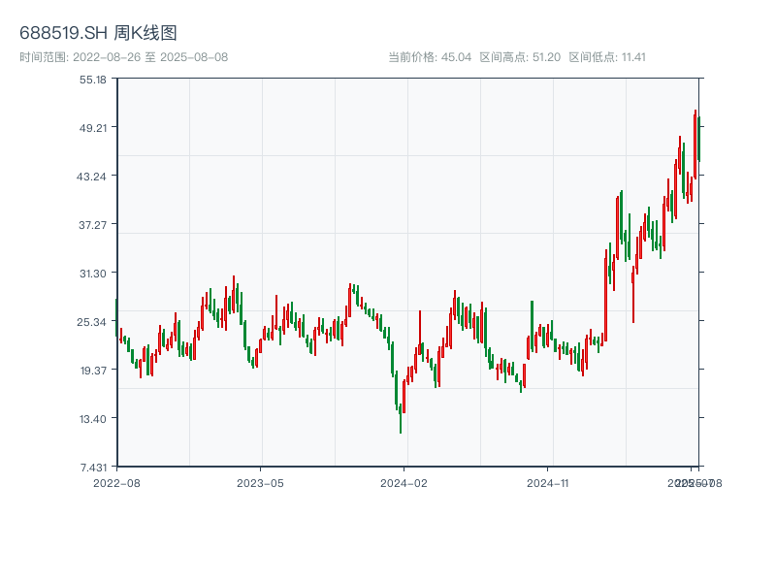Select the 时间范围 date range text
Screen dimensions: 776x582
pyautogui.click(x=124, y=57)
